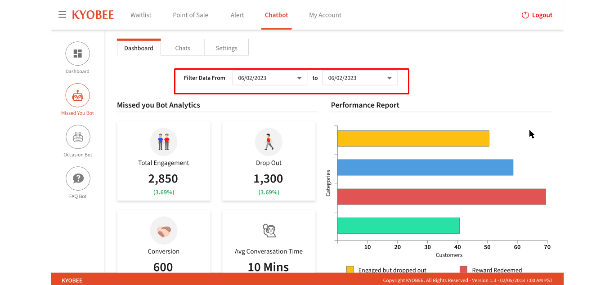Click the Avg Conversation Time icon
The image size is (614, 285).
coord(269,231)
